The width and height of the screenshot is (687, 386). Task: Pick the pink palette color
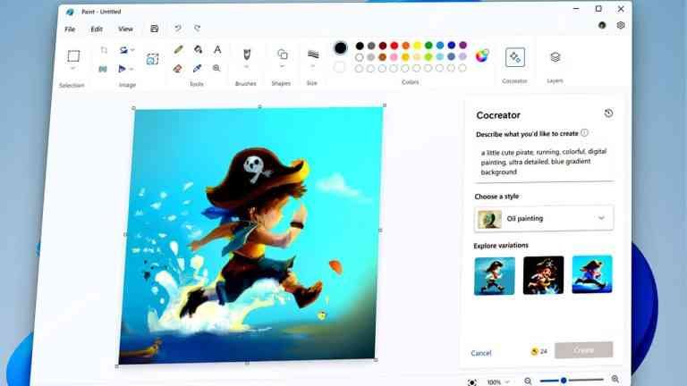point(394,57)
